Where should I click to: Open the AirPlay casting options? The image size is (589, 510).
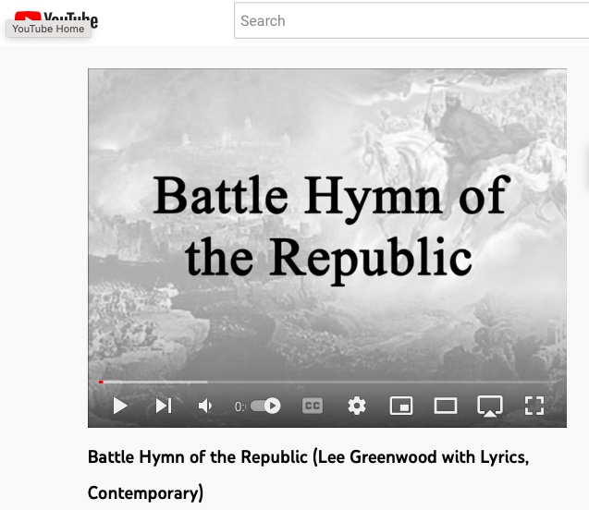pos(489,406)
